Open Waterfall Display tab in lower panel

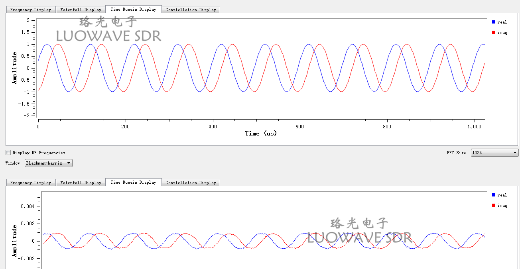coord(81,183)
